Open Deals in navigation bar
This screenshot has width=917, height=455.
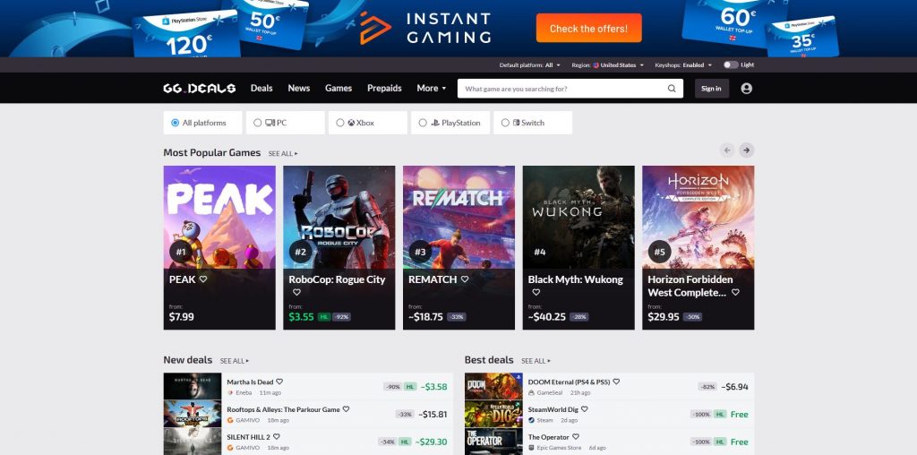261,89
